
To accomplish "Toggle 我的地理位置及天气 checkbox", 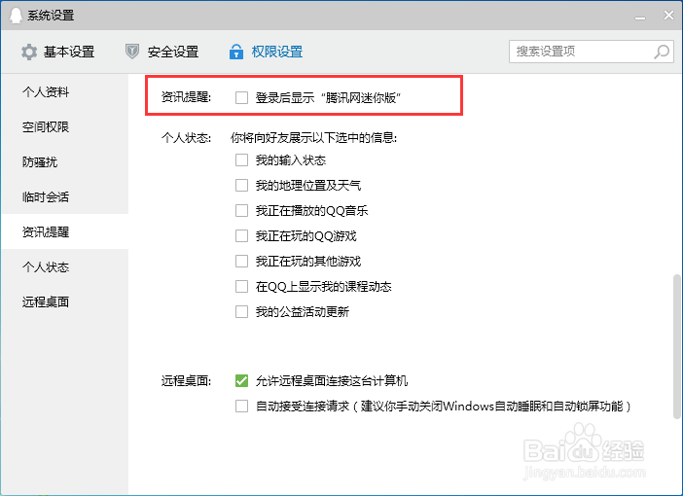I will 241,186.
